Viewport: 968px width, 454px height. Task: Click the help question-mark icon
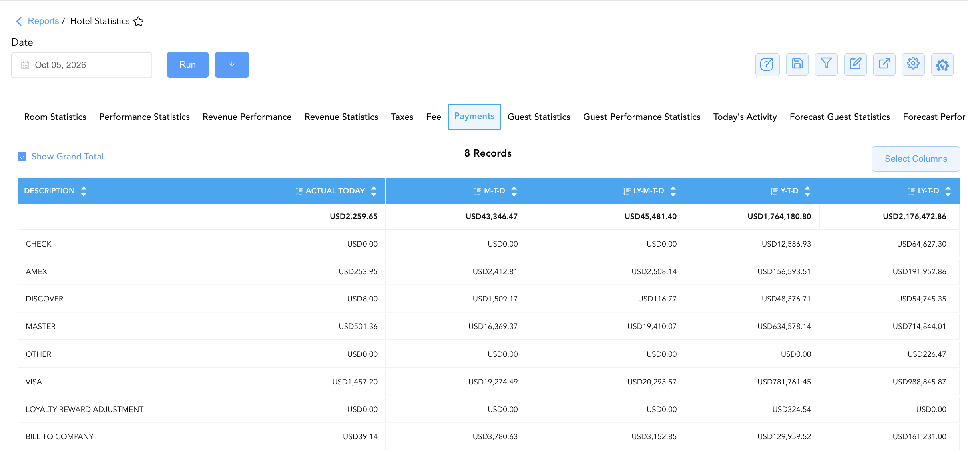(767, 64)
